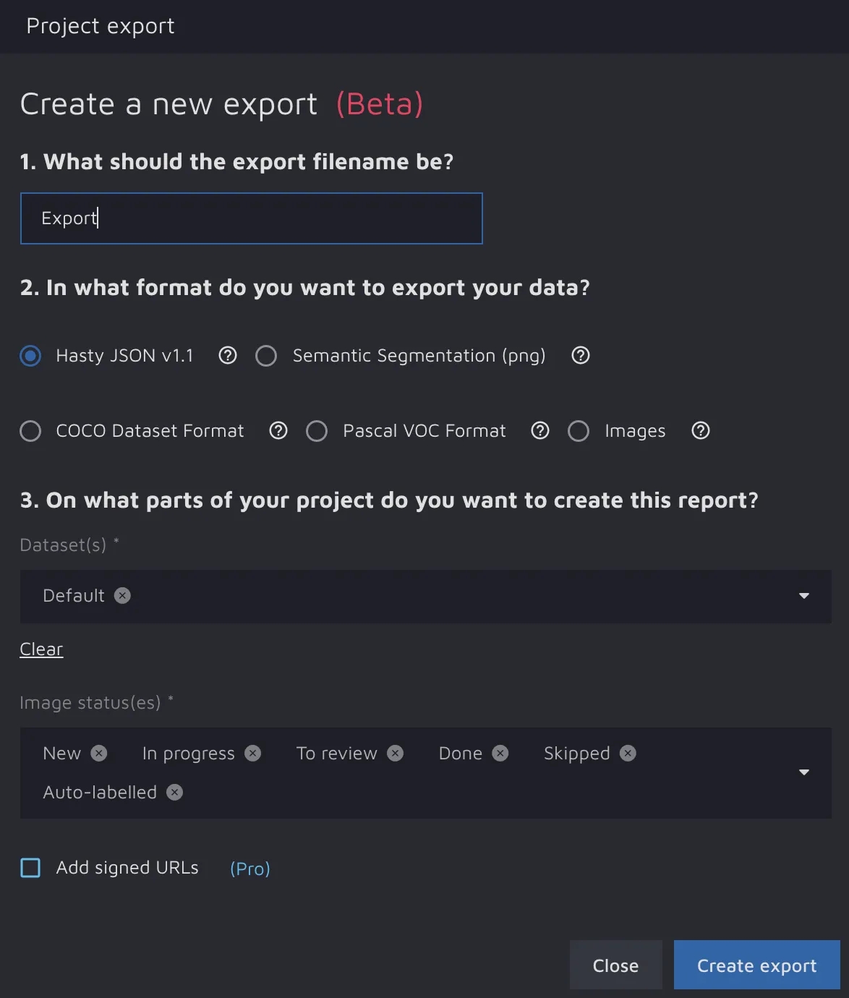Click the Clear link under datasets

coord(41,649)
